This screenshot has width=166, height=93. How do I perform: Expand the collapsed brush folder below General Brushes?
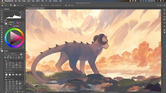tap(5, 77)
